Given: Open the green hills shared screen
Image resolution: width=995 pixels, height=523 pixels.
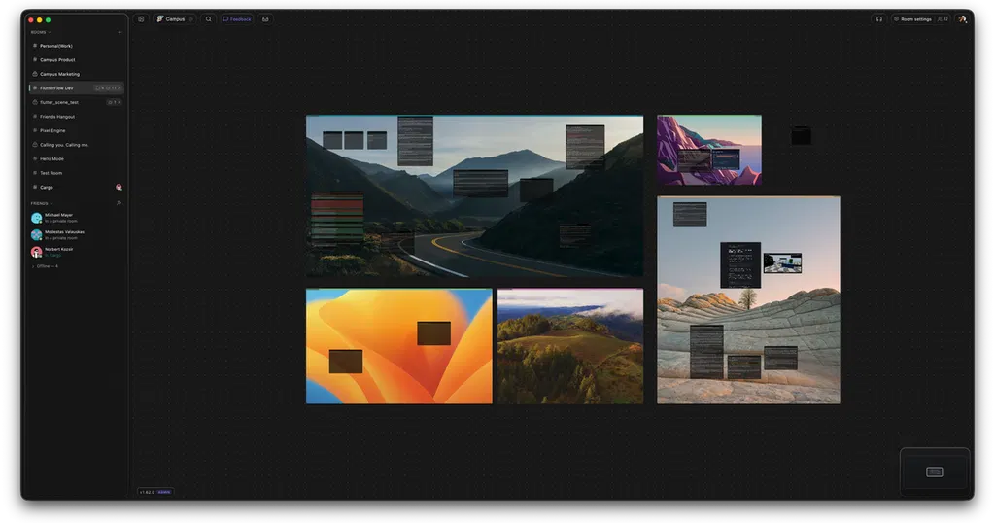Looking at the screenshot, I should point(570,346).
